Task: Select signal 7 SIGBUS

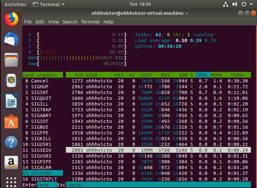Action: click(43, 127)
